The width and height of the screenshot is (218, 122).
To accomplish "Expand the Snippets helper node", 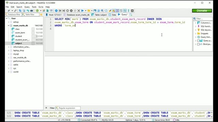I will [x=196, y=34].
